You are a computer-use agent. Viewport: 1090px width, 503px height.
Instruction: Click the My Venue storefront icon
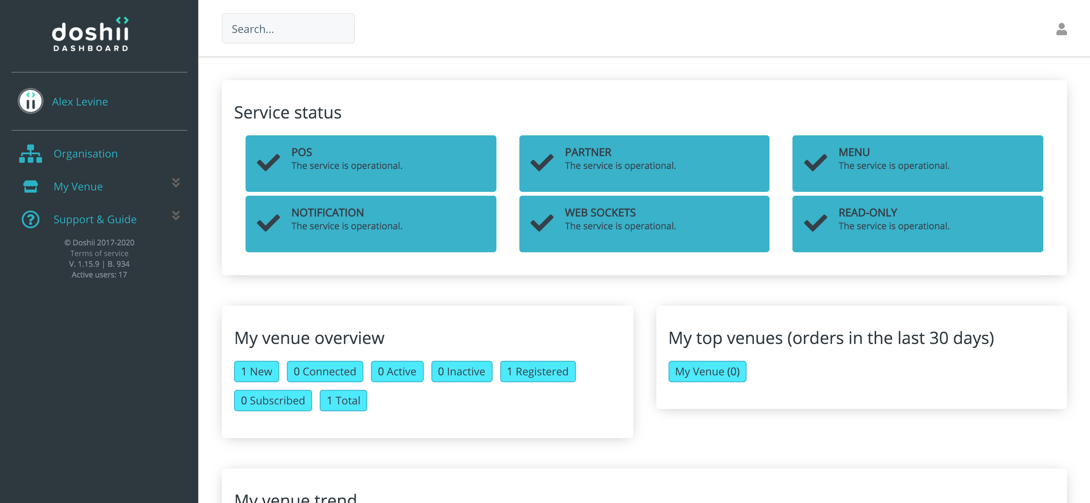(30, 186)
